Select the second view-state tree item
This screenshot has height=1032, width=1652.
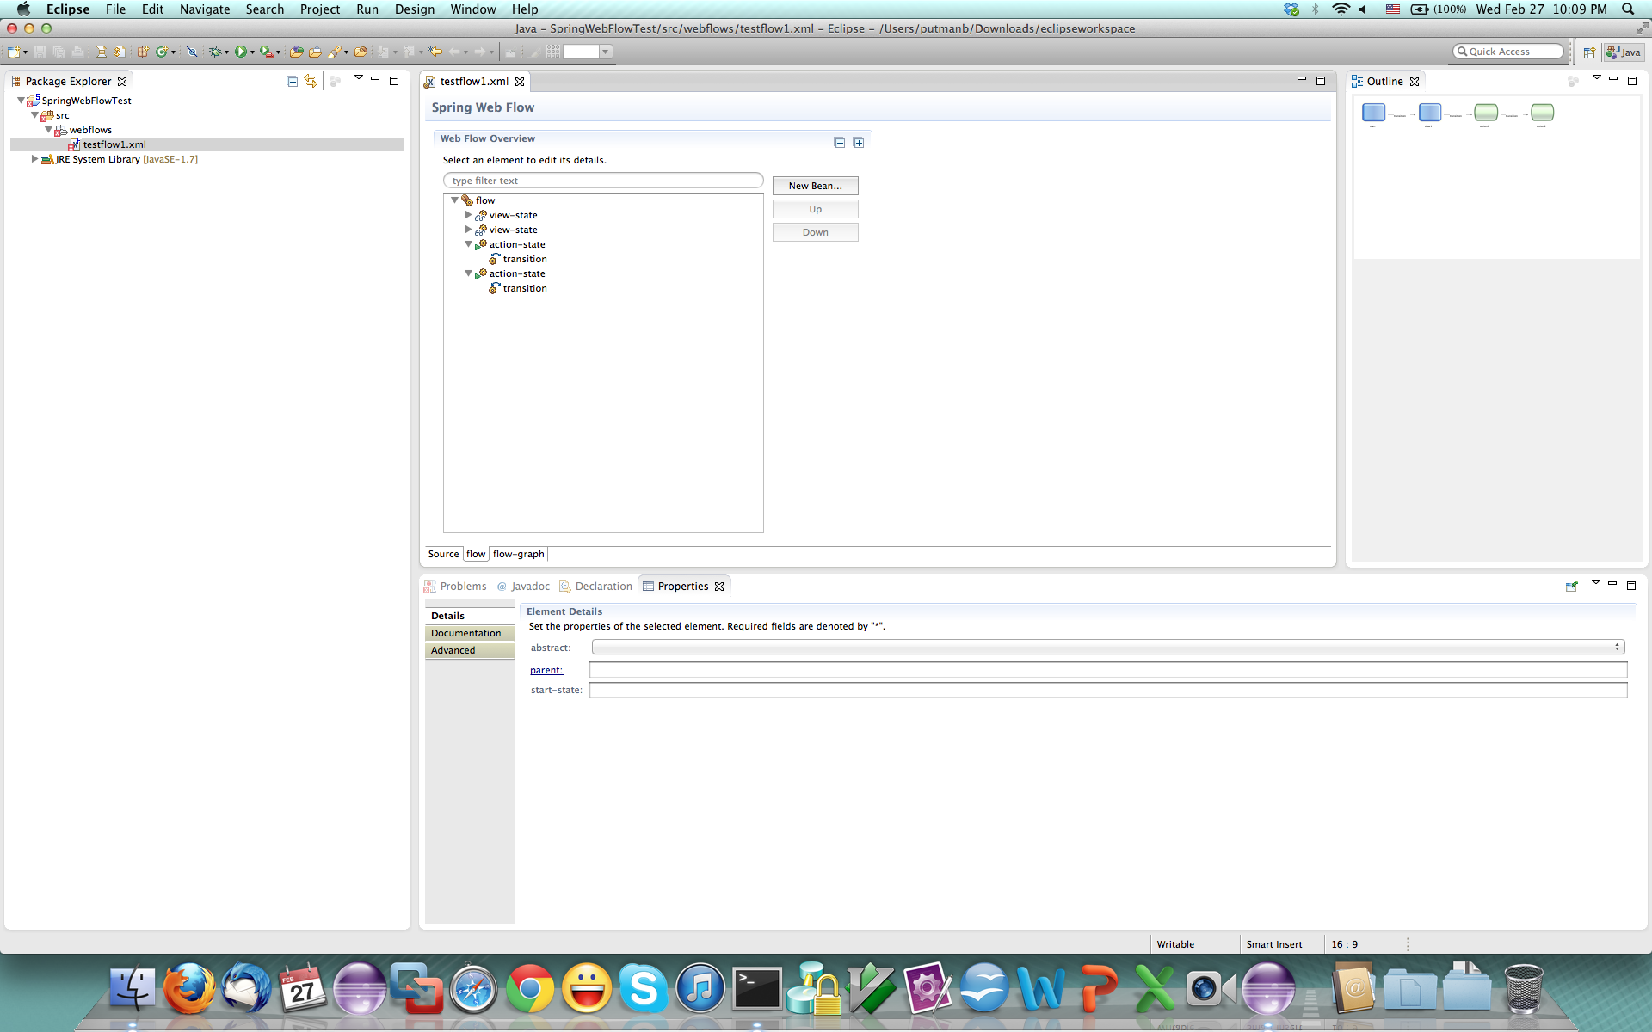click(x=513, y=230)
